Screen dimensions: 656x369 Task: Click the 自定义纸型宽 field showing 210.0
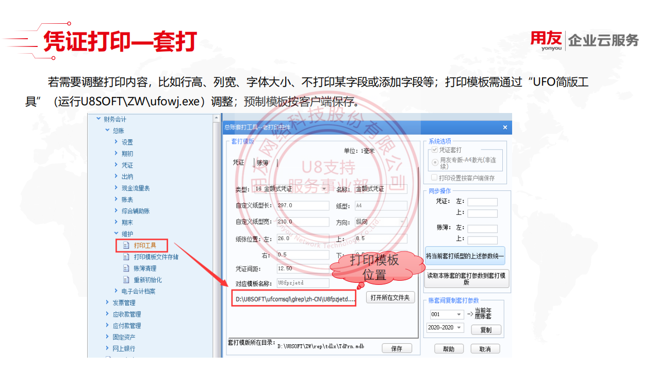(x=302, y=222)
